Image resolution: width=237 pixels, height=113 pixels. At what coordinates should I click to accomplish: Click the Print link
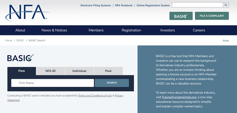point(226,41)
